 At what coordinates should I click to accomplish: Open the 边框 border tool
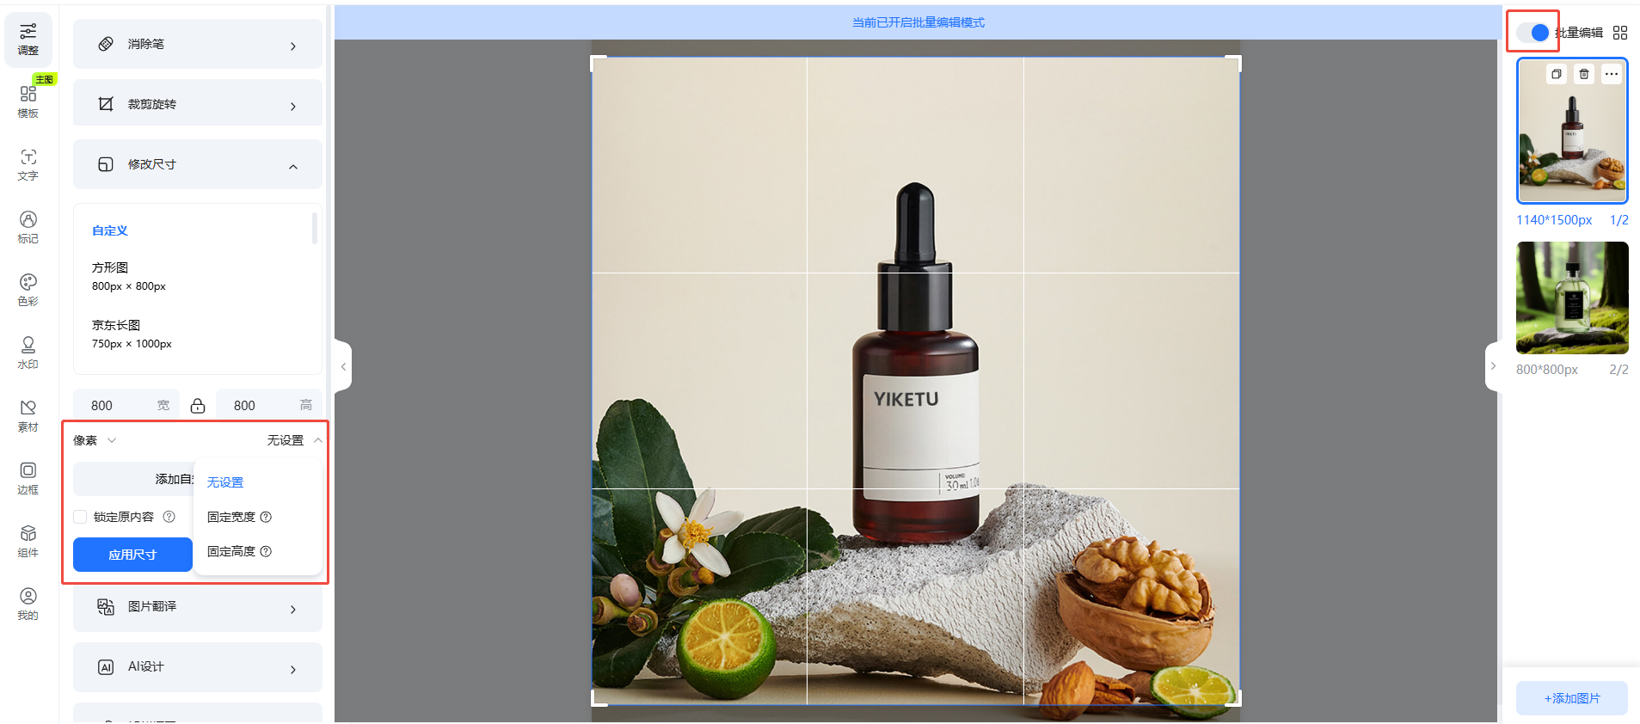[28, 478]
